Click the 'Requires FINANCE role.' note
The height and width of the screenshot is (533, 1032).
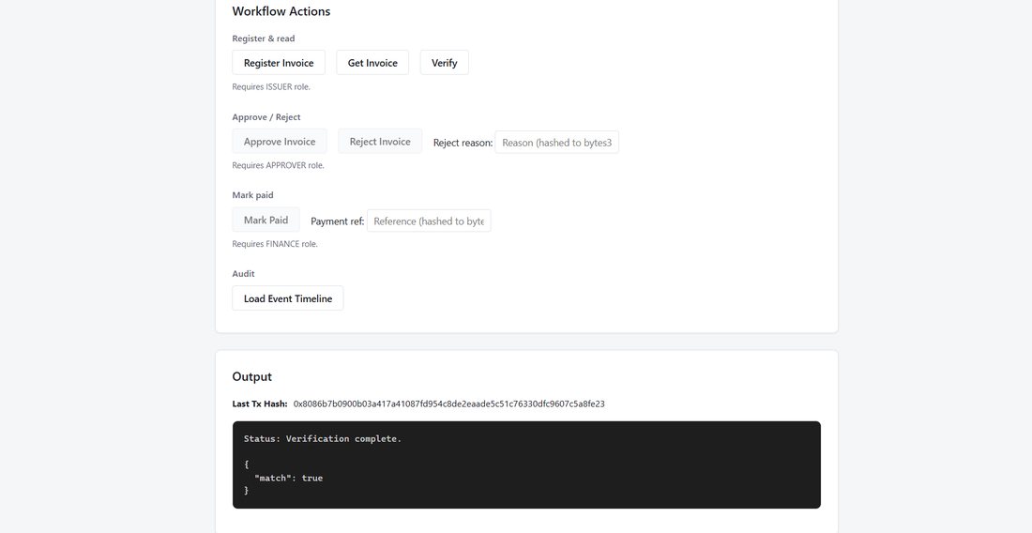click(x=275, y=244)
